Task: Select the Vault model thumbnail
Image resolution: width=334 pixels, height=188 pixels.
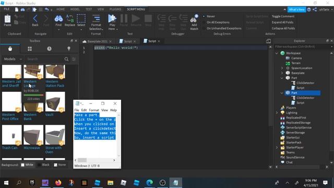Action: tap(55, 102)
